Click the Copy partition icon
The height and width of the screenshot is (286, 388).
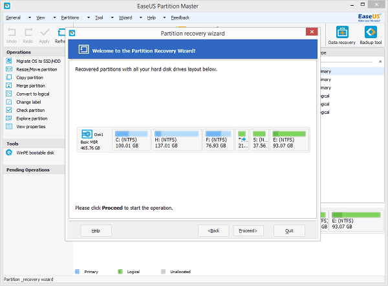coord(9,77)
